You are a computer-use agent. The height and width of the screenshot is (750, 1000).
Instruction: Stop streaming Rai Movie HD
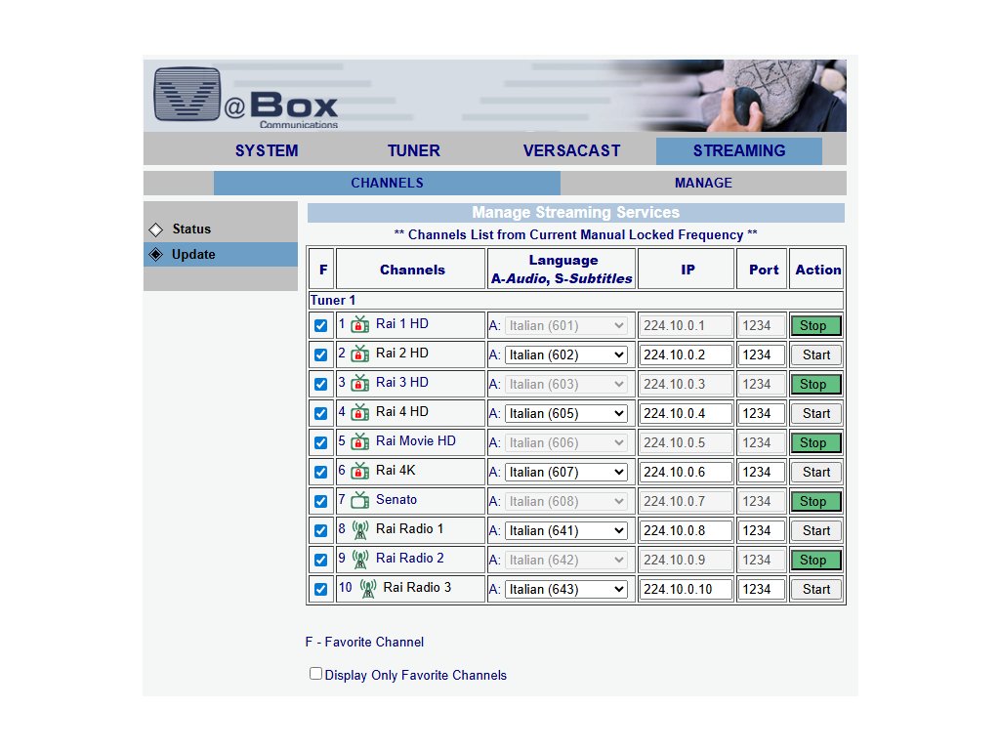point(815,443)
